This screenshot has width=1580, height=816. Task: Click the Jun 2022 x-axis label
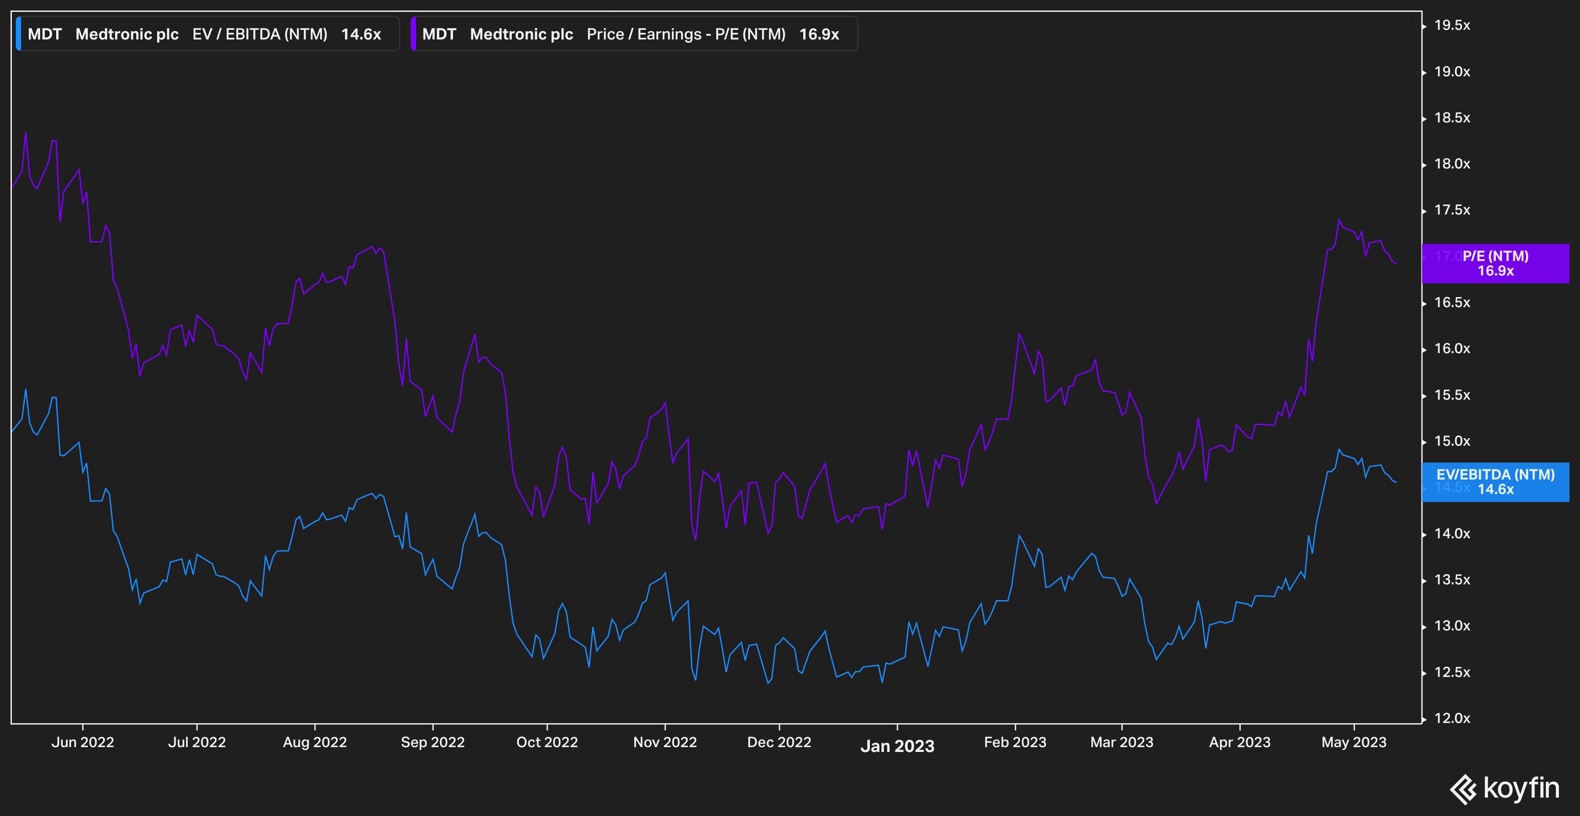83,742
